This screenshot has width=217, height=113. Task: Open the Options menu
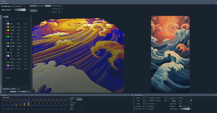pyautogui.click(x=5, y=1)
